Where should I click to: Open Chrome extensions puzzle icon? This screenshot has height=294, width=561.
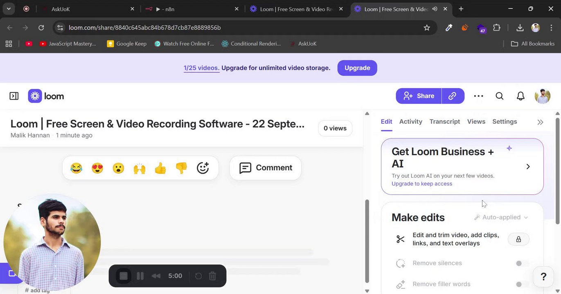(x=497, y=28)
